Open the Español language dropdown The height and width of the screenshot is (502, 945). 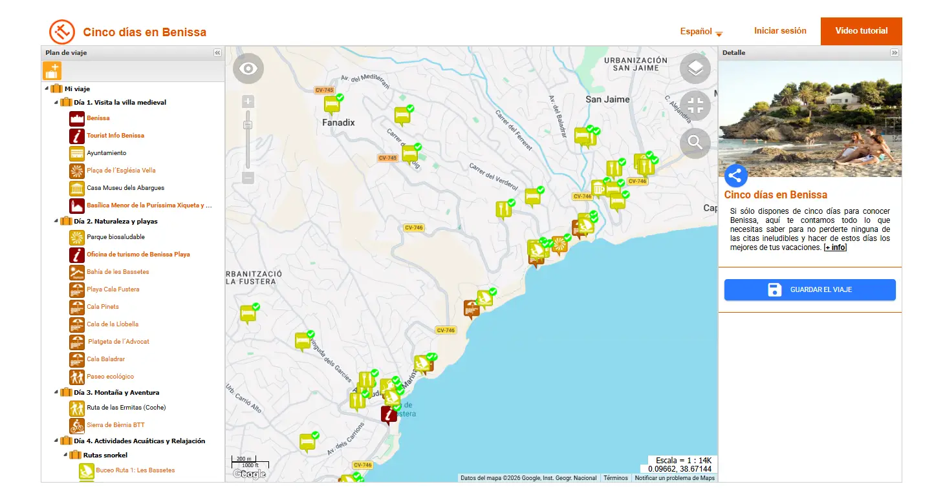point(701,32)
